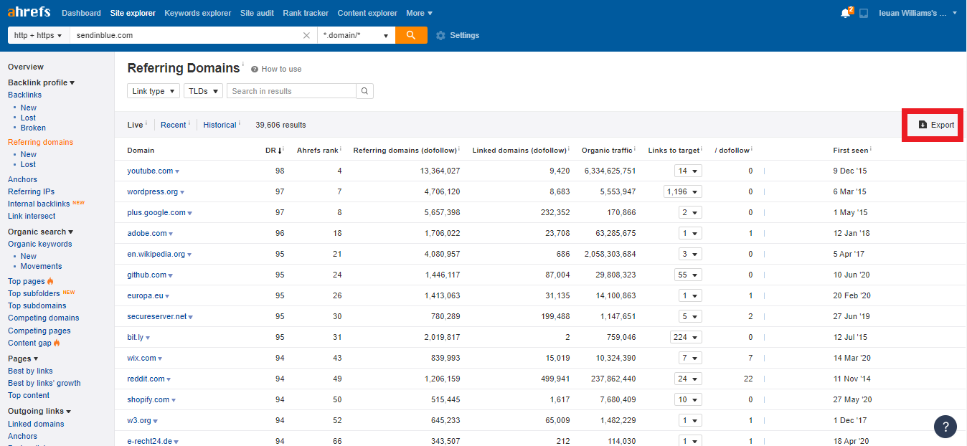The height and width of the screenshot is (446, 967).
Task: Collapse the Organic search section
Action: (x=41, y=232)
